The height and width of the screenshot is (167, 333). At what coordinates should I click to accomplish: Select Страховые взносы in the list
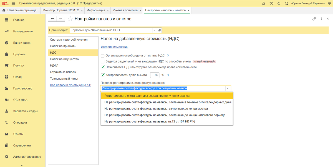click(73, 72)
